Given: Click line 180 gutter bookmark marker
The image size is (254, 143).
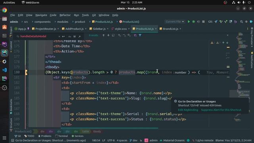Looking at the screenshot, I should click(x=26, y=72).
